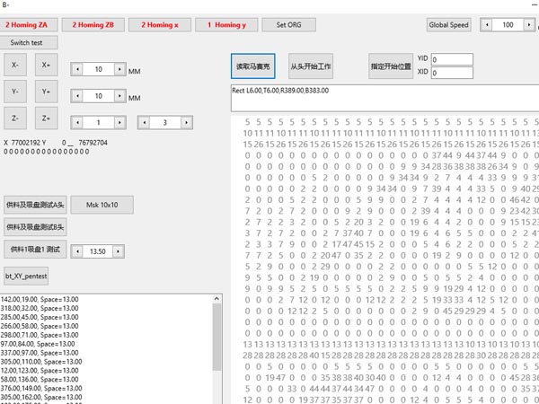Jog the X- axis button
Viewport: 539px width, 404px height.
[15, 65]
